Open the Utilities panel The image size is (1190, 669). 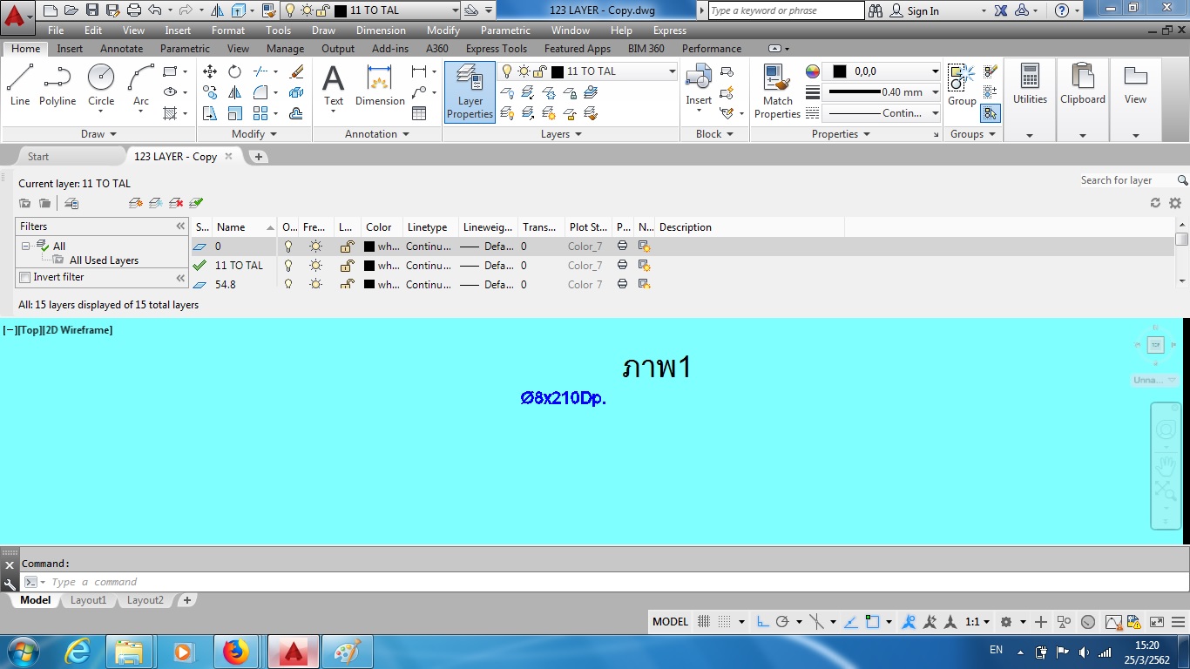(x=1030, y=84)
